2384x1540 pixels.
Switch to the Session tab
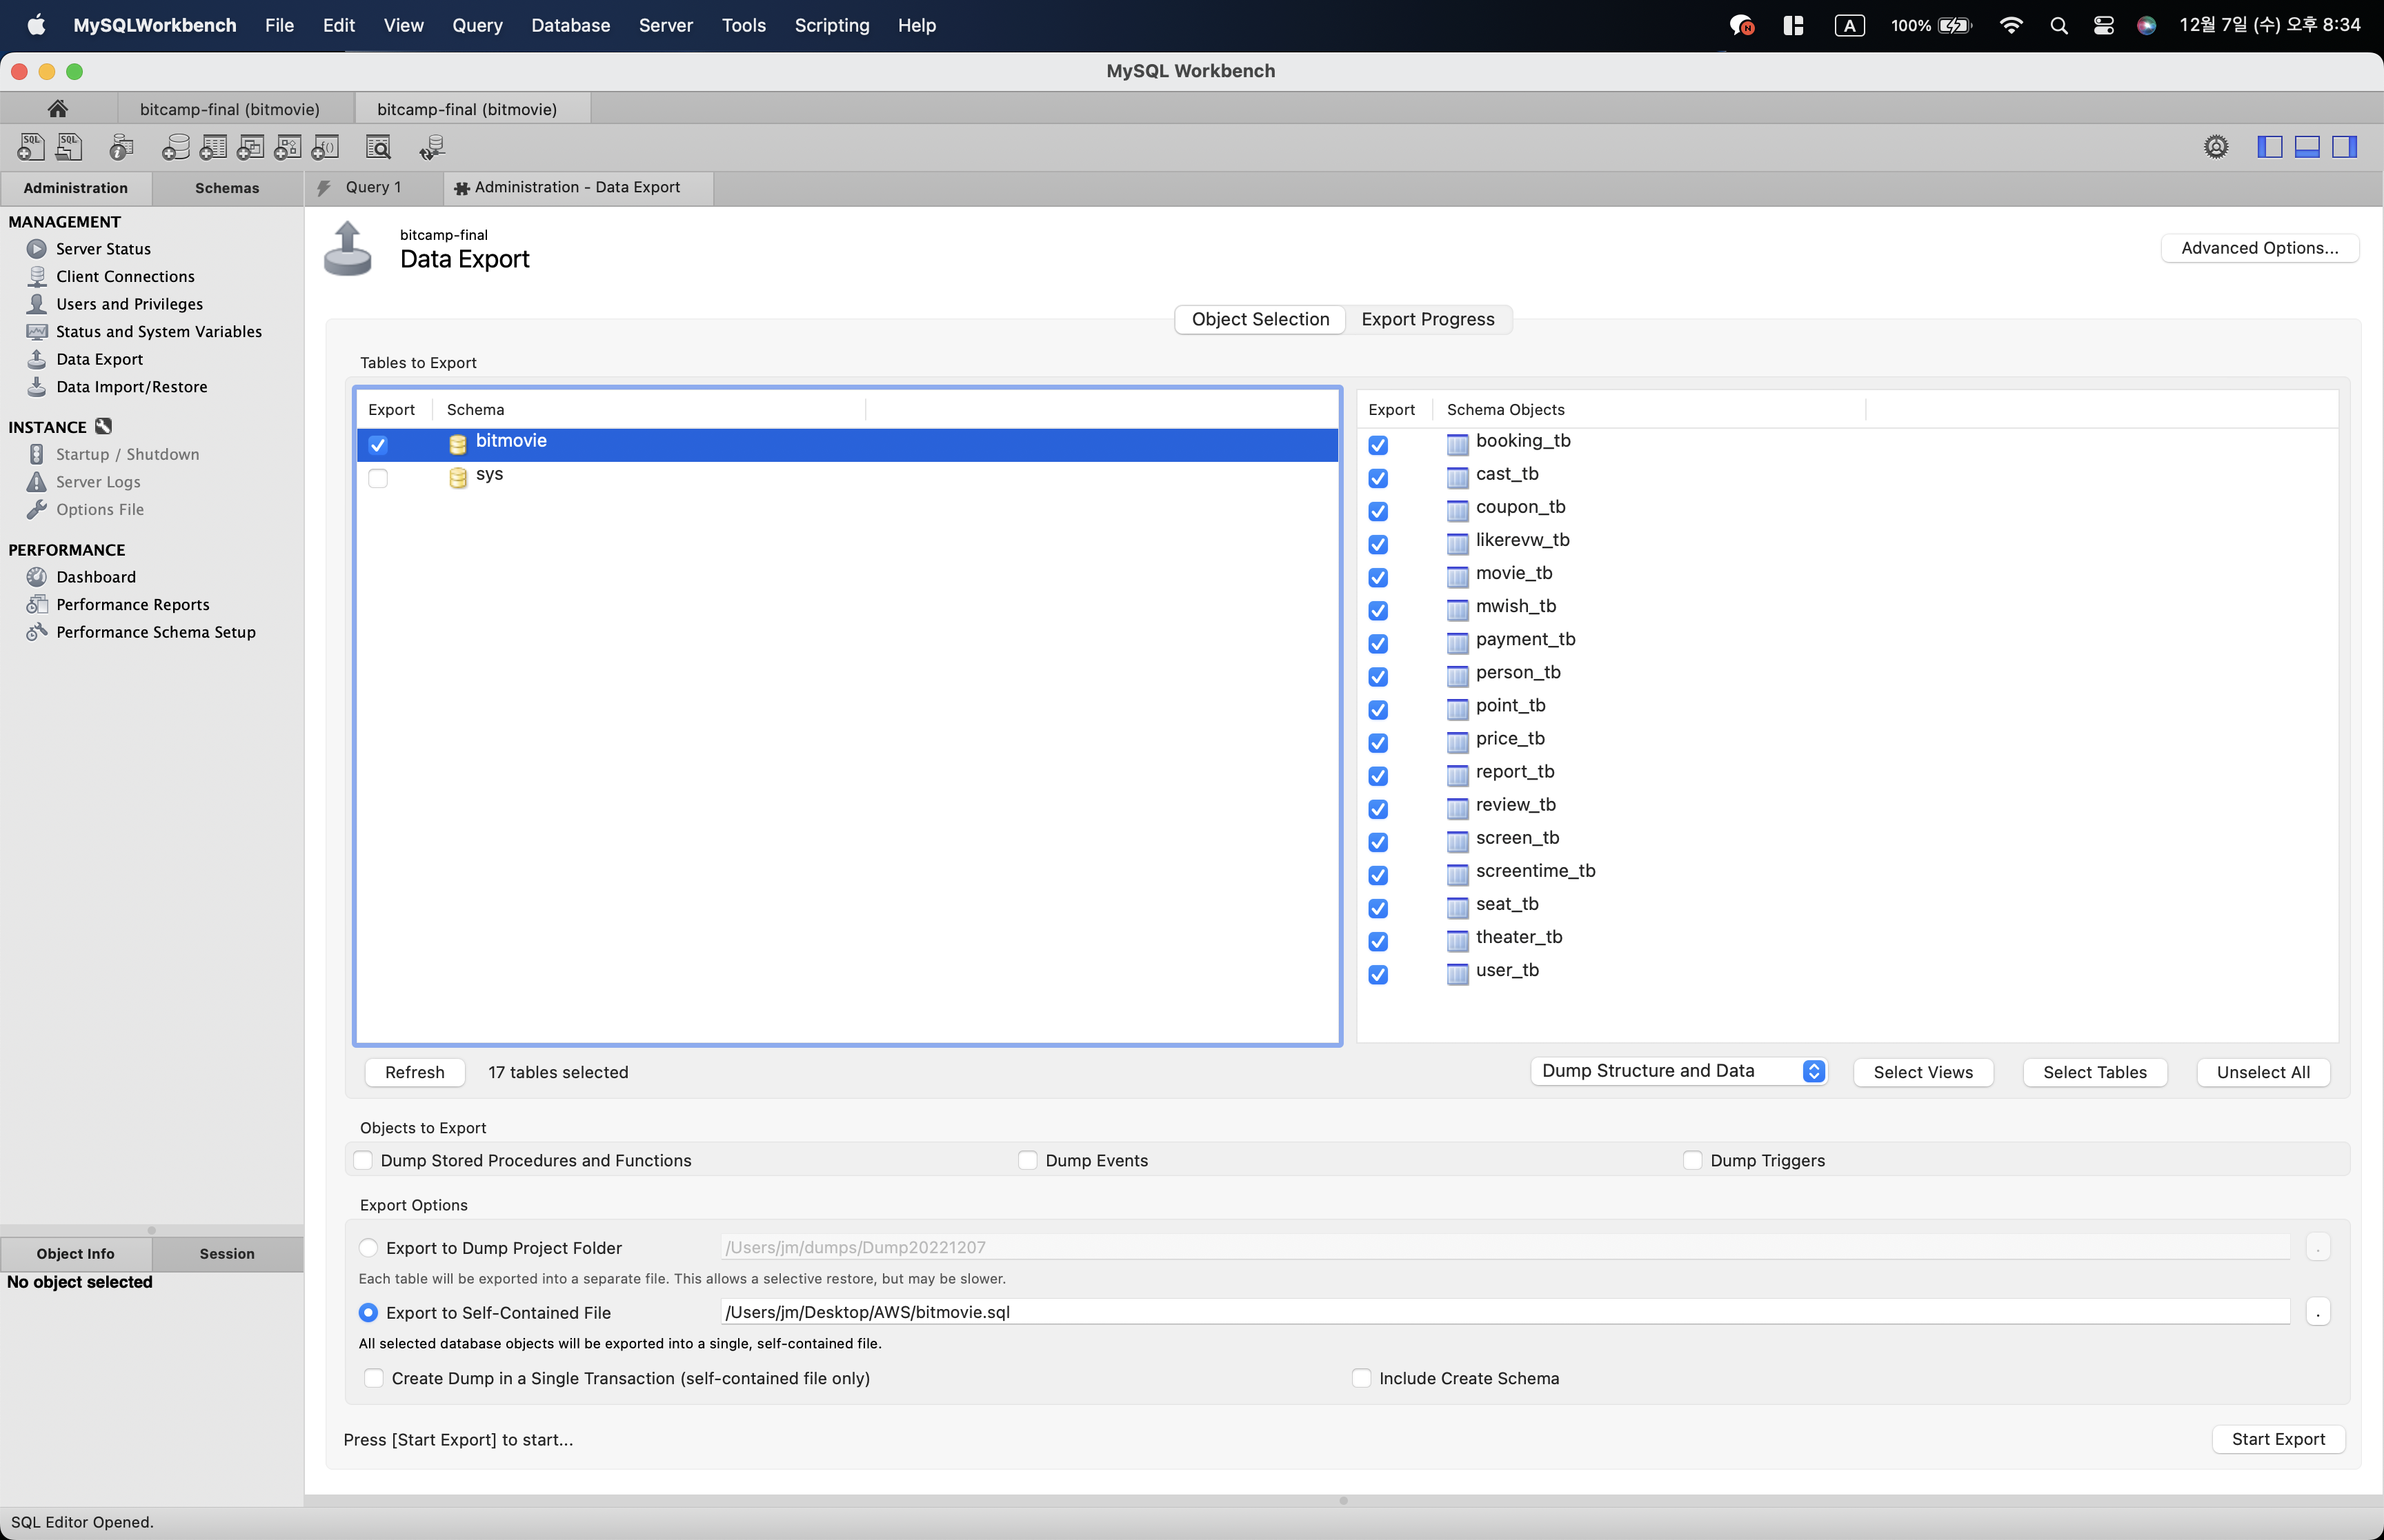[x=227, y=1254]
